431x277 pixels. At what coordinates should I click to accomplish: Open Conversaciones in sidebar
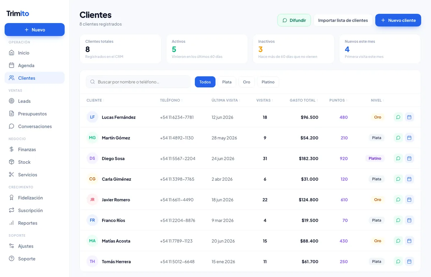[34, 126]
